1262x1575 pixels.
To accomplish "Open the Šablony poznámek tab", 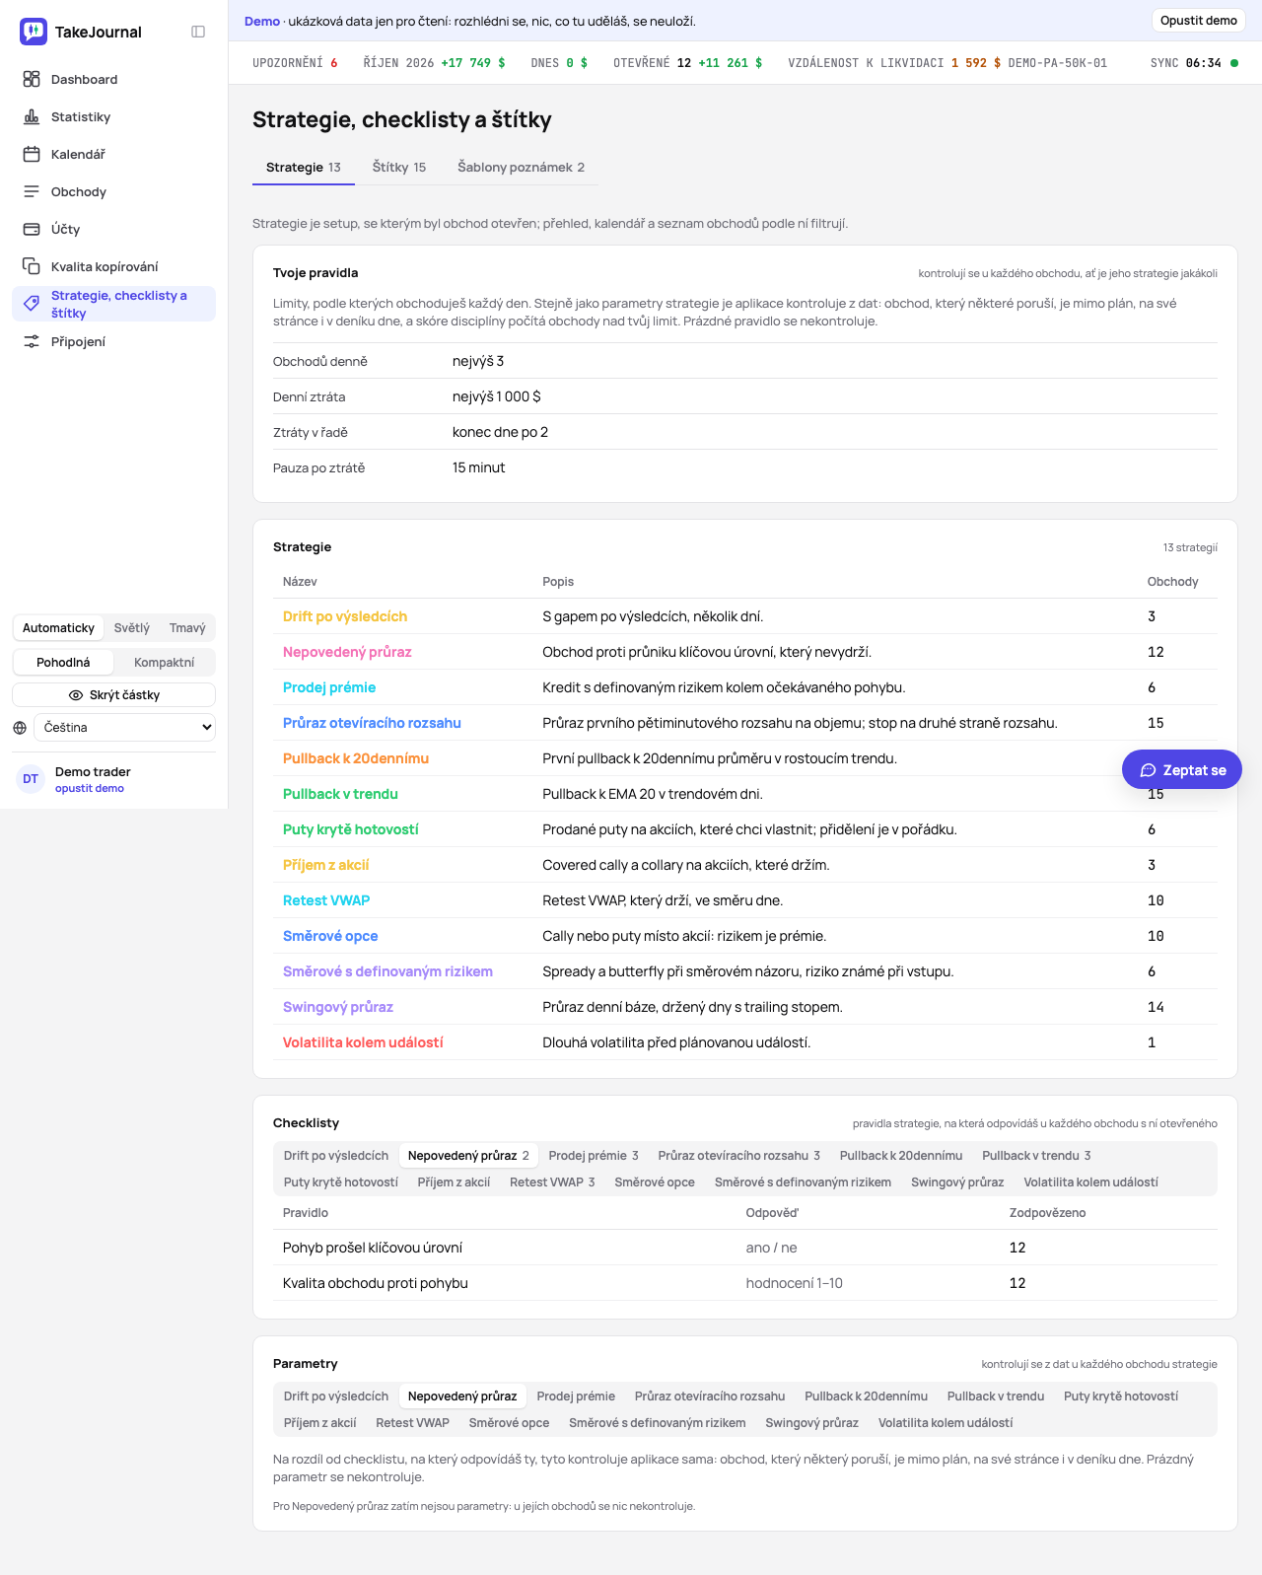I will point(521,168).
